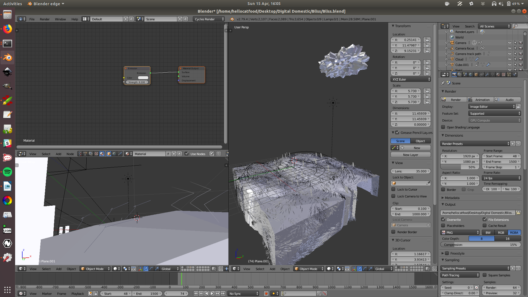Screen dimensions: 528x297
Task: Open the Texture checker properties tab
Action: (504, 75)
